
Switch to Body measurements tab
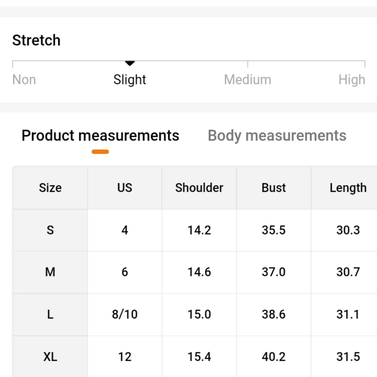point(277,136)
